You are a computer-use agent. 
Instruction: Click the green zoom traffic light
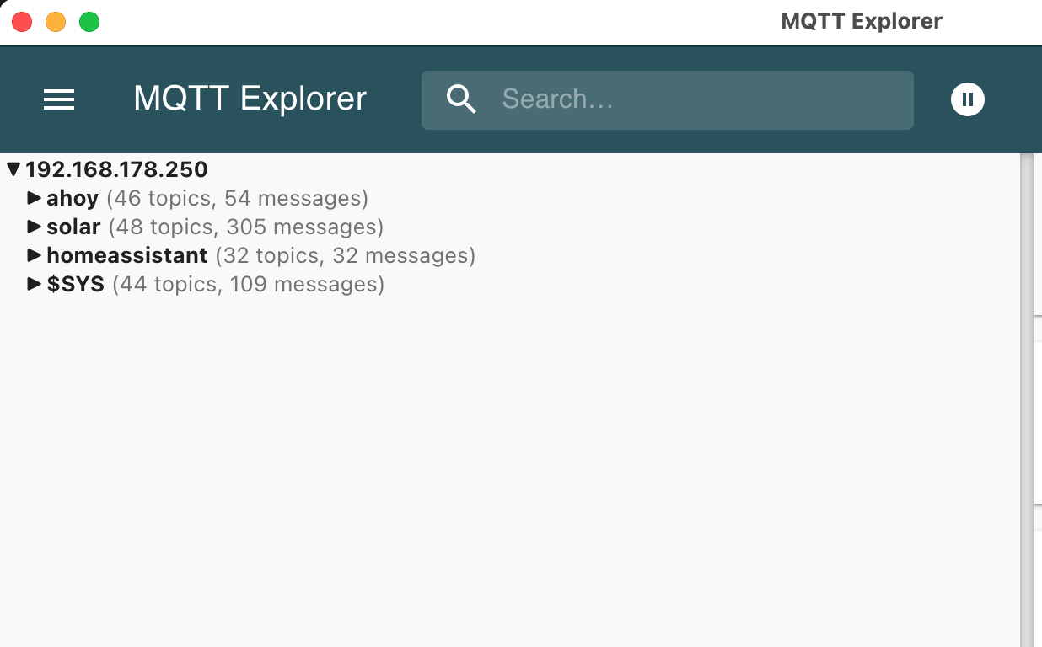pyautogui.click(x=89, y=21)
